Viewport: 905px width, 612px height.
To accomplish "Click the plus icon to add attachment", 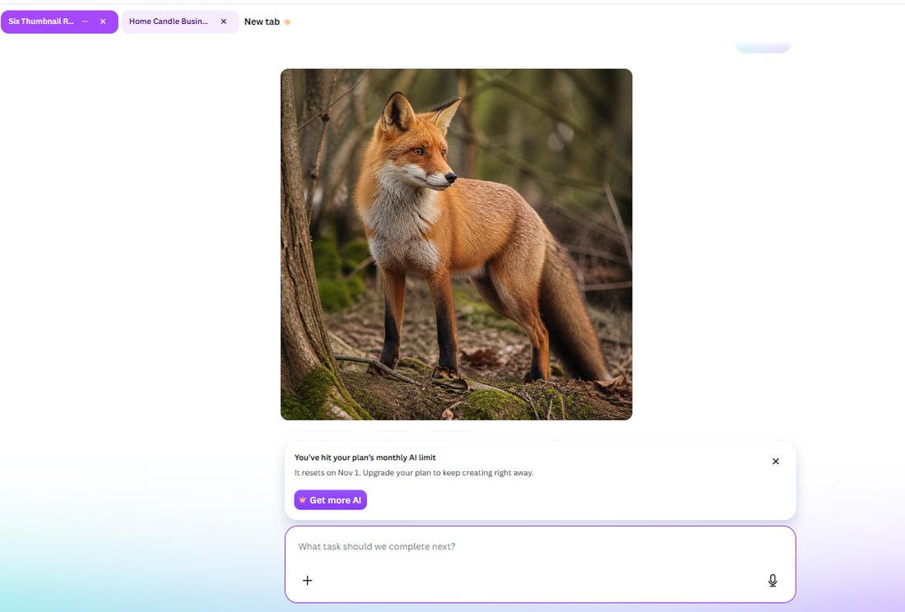I will pos(307,580).
